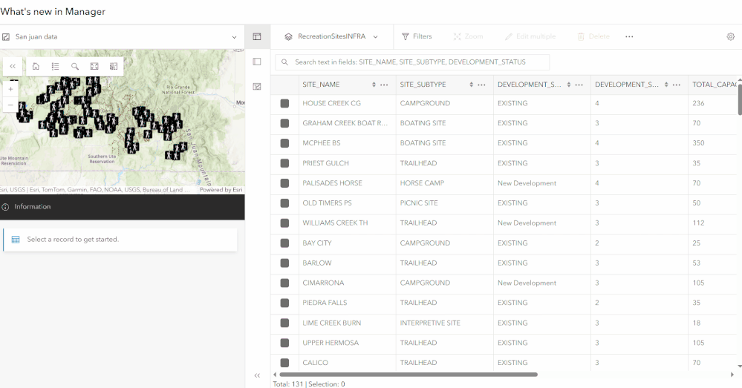The height and width of the screenshot is (388, 742).
Task: Click the map search magnifier icon
Action: pos(75,66)
